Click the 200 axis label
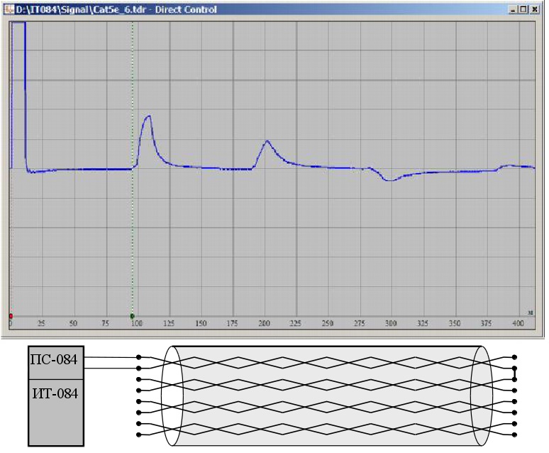Image resolution: width=549 pixels, height=453 pixels. click(264, 323)
